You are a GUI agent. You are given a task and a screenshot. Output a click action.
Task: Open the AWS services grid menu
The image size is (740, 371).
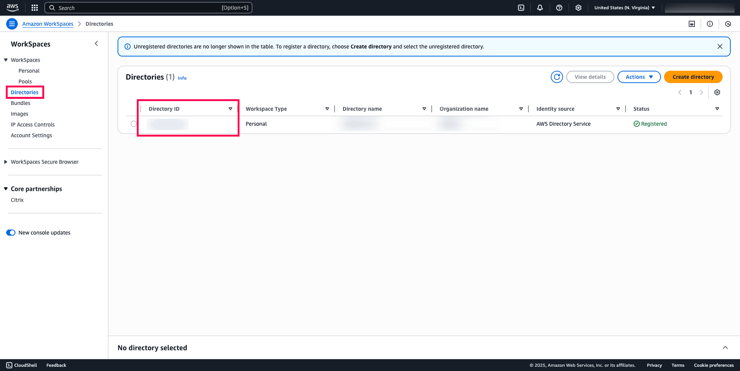35,8
